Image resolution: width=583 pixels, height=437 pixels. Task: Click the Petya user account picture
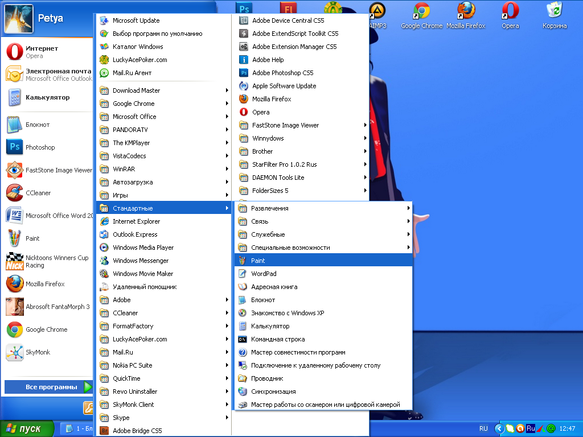[18, 18]
